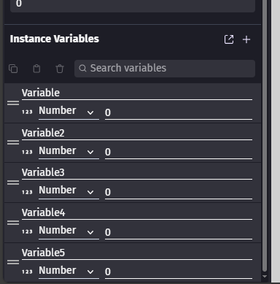Open the Number type dropdown for Variable4
The image size is (280, 284).
pyautogui.click(x=69, y=231)
